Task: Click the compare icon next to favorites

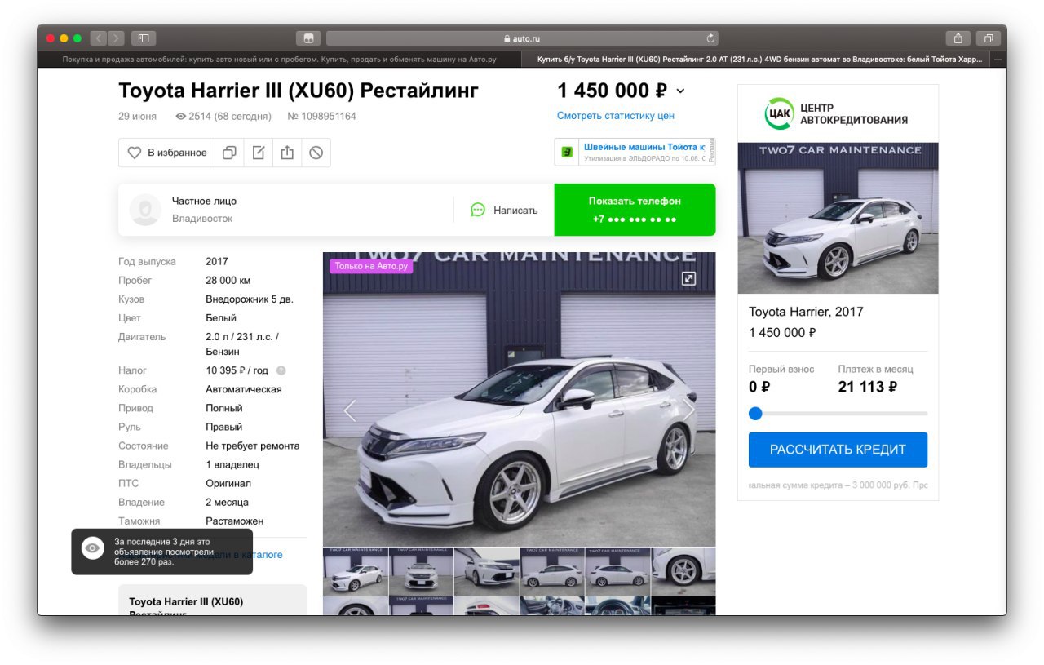Action: click(229, 153)
